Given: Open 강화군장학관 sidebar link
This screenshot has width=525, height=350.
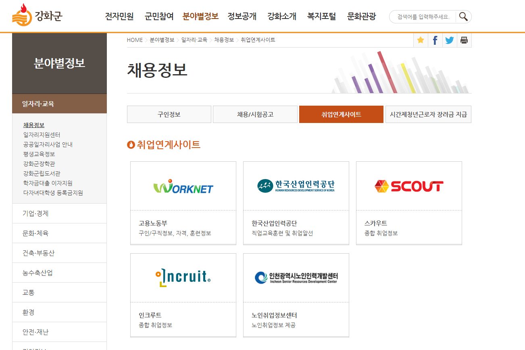Looking at the screenshot, I should (39, 164).
